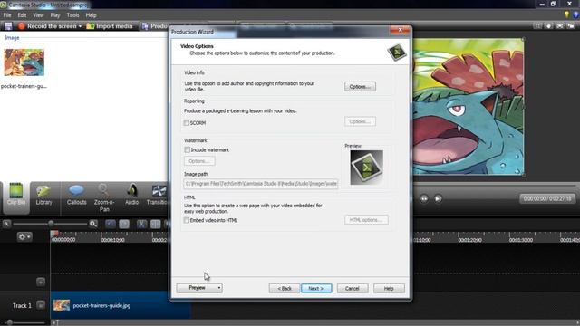The height and width of the screenshot is (326, 580).
Task: Enable the SCORM checkbox
Action: (x=187, y=123)
